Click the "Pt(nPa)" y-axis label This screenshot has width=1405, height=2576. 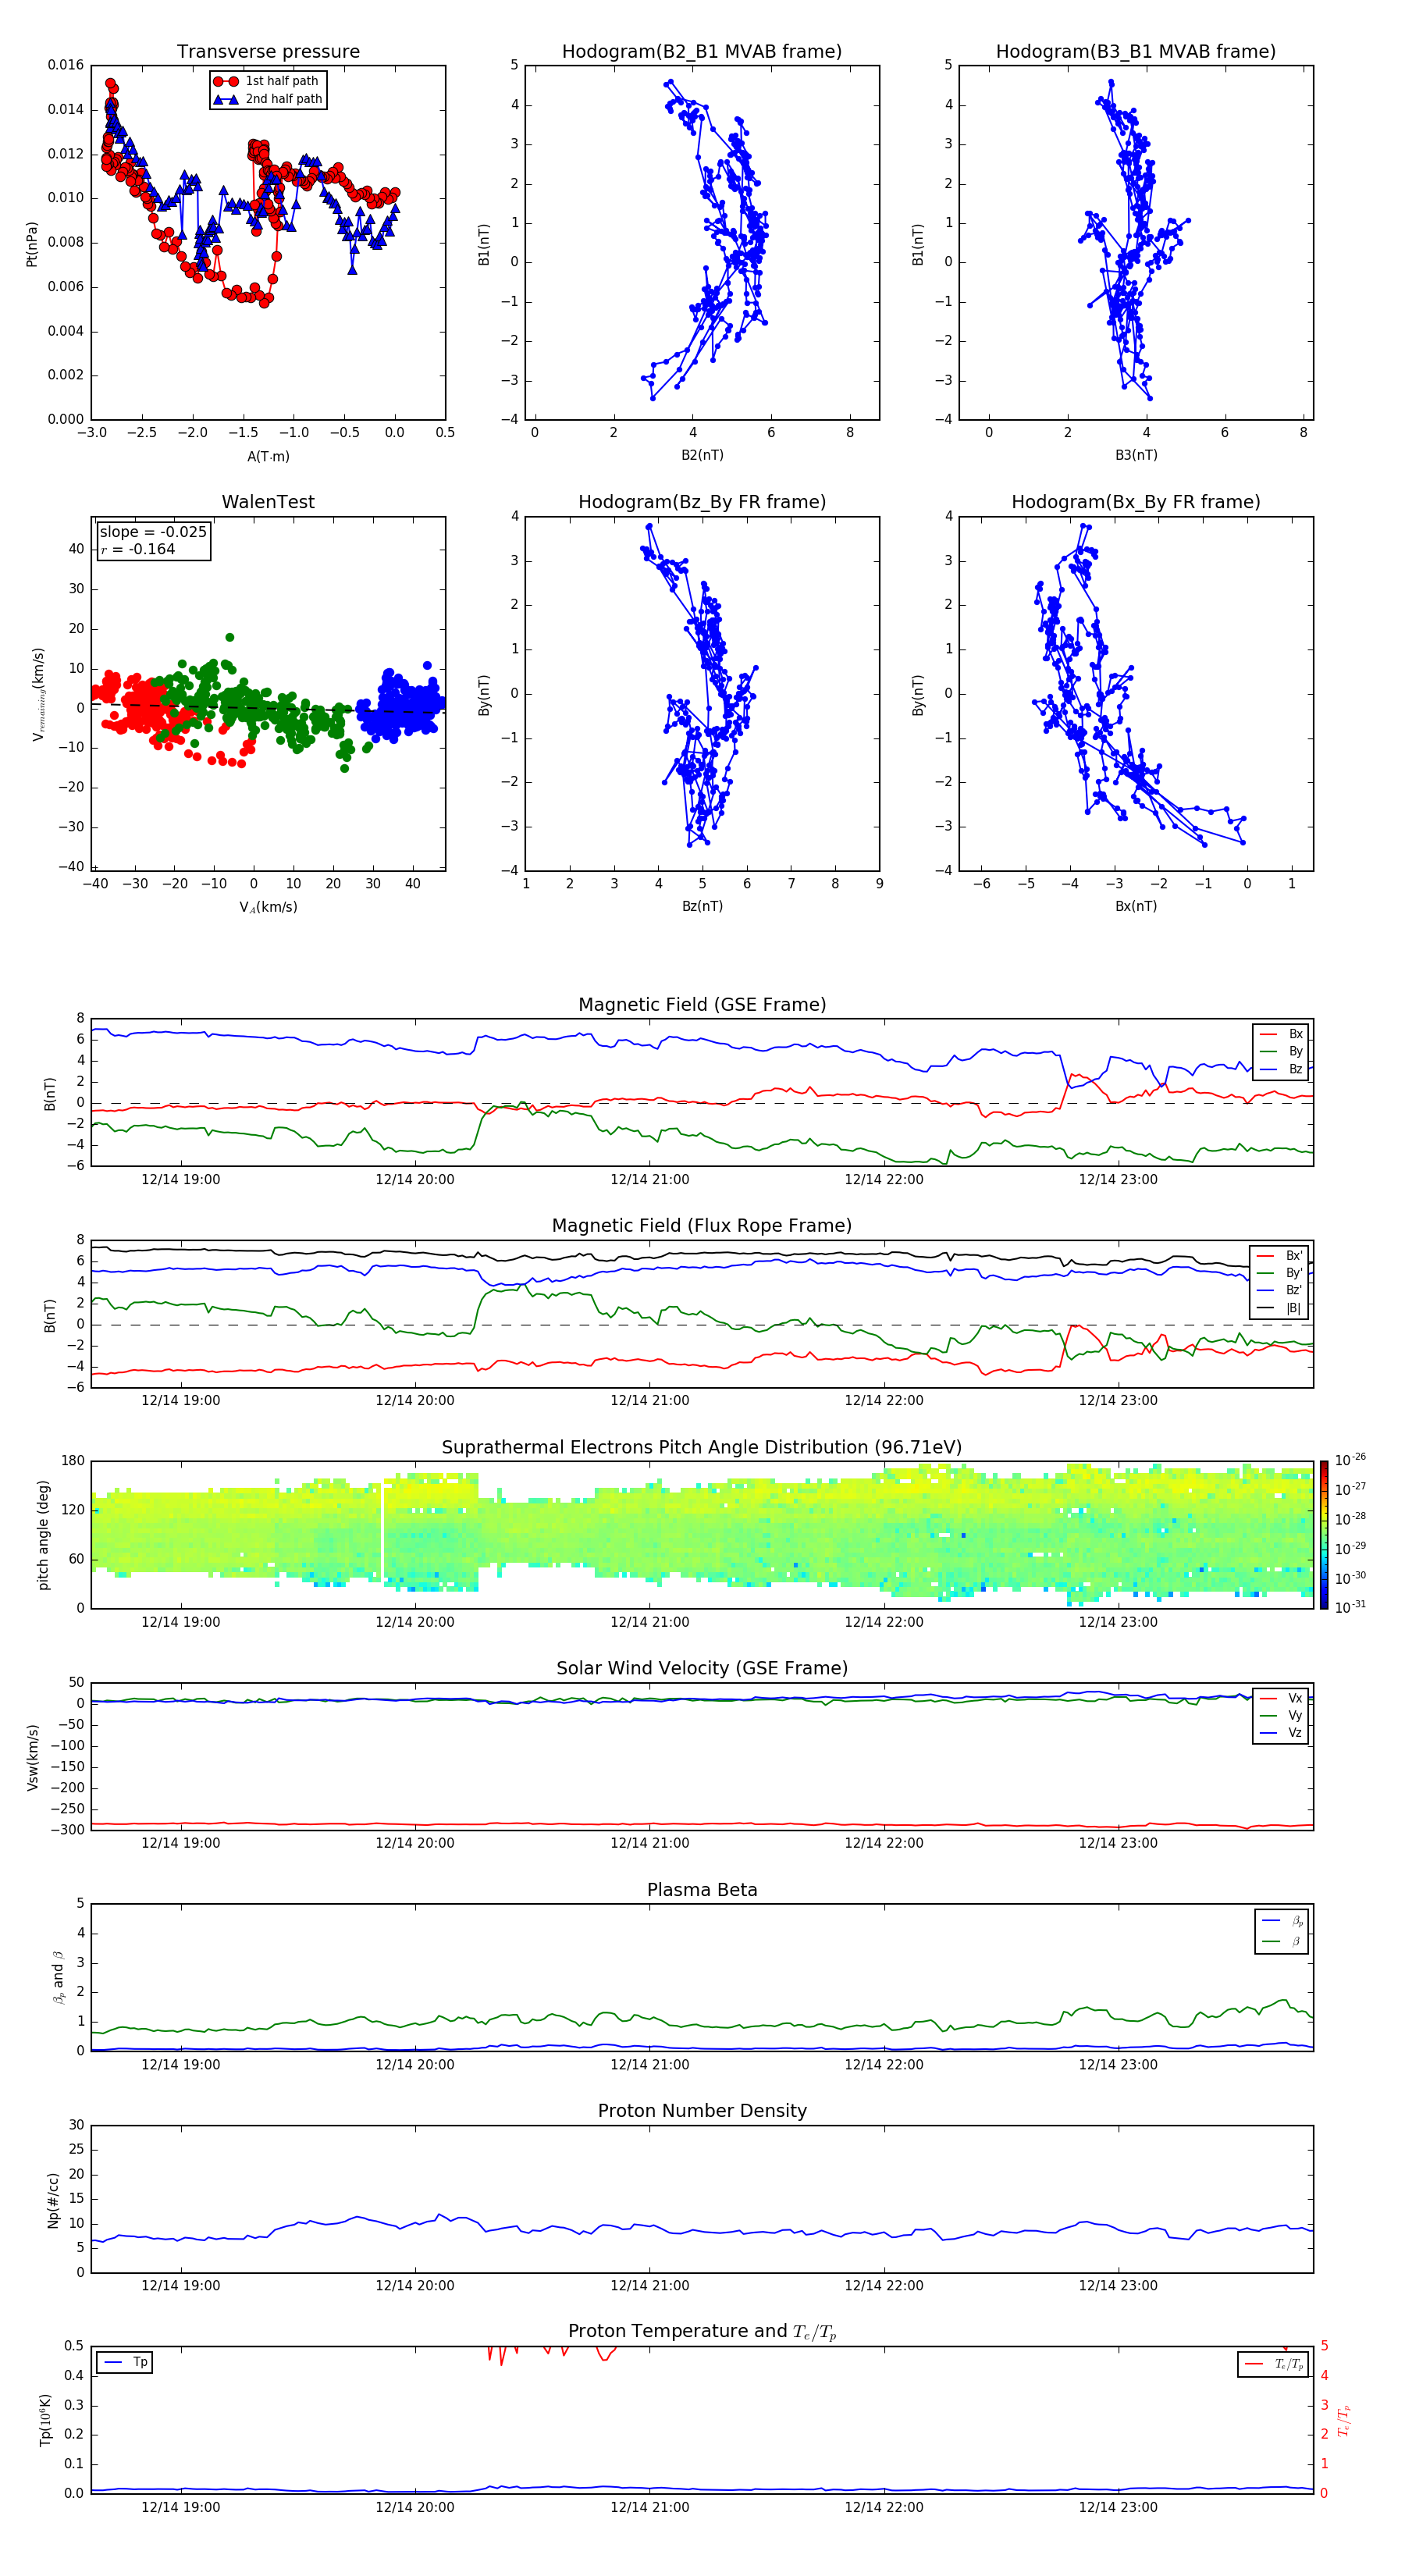coord(32,244)
